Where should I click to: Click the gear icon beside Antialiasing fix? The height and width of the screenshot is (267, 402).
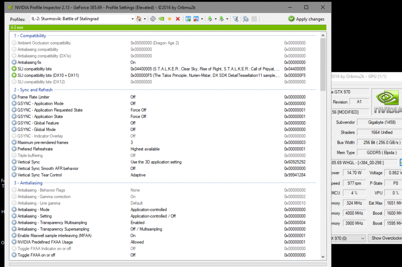14,62
